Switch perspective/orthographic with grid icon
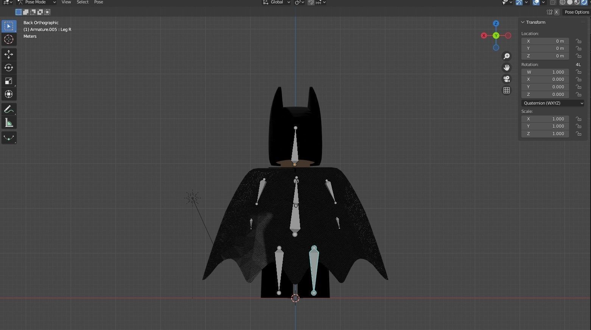The height and width of the screenshot is (330, 591). click(506, 90)
